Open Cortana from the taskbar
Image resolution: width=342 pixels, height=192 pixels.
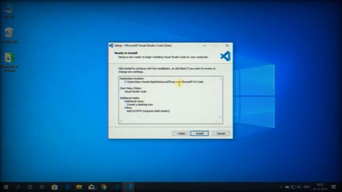click(x=30, y=187)
